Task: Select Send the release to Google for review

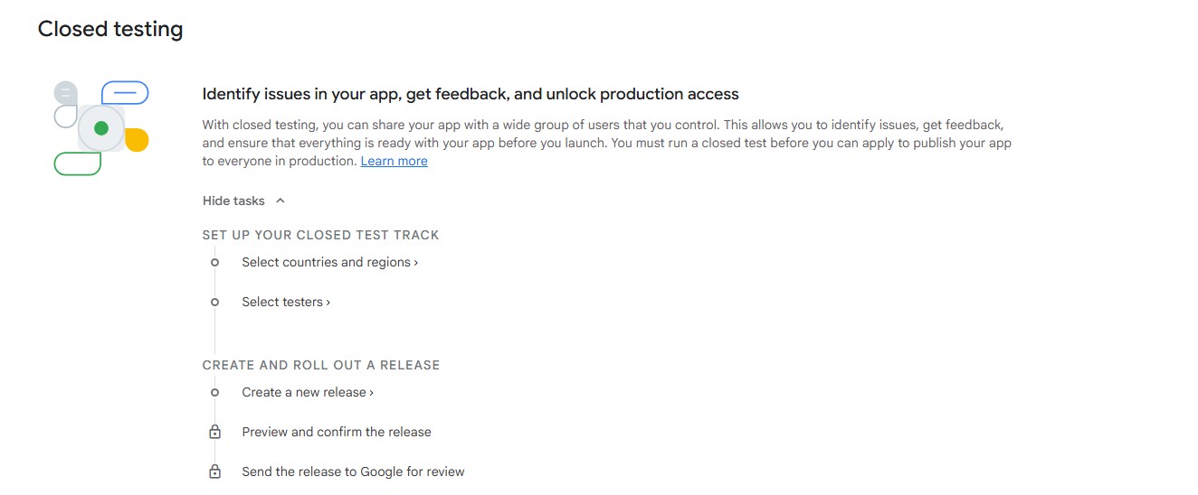Action: click(x=353, y=472)
